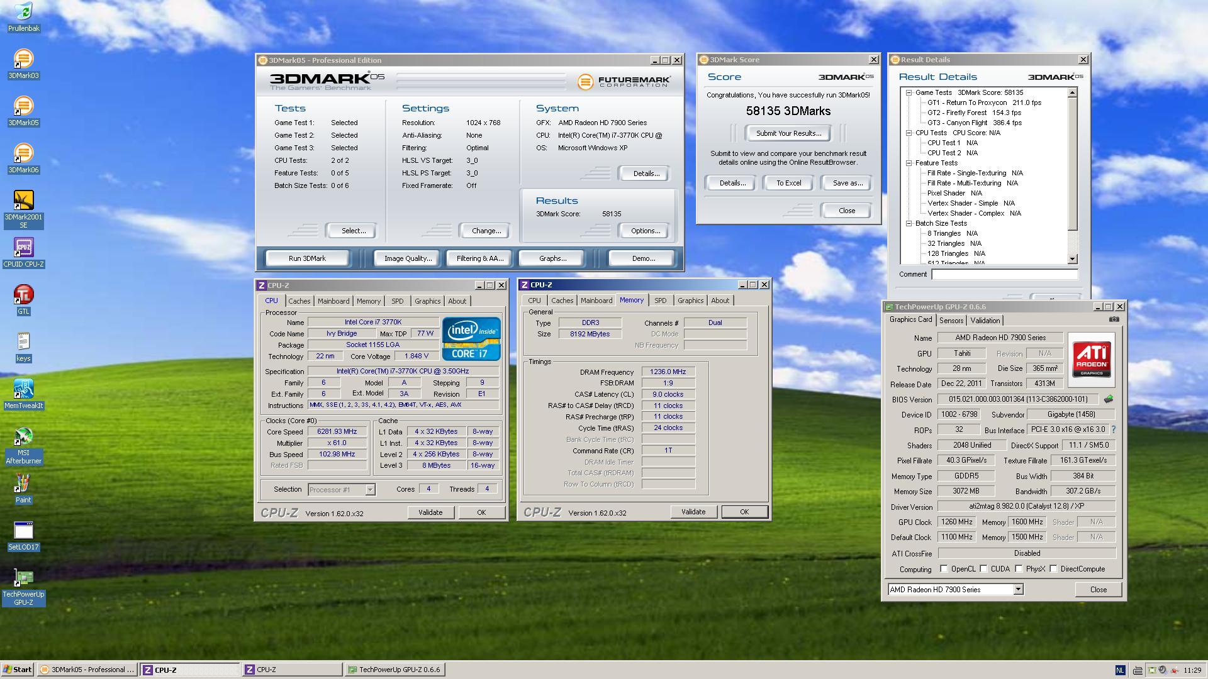
Task: Collapse the Feature Tests tree node
Action: 909,163
